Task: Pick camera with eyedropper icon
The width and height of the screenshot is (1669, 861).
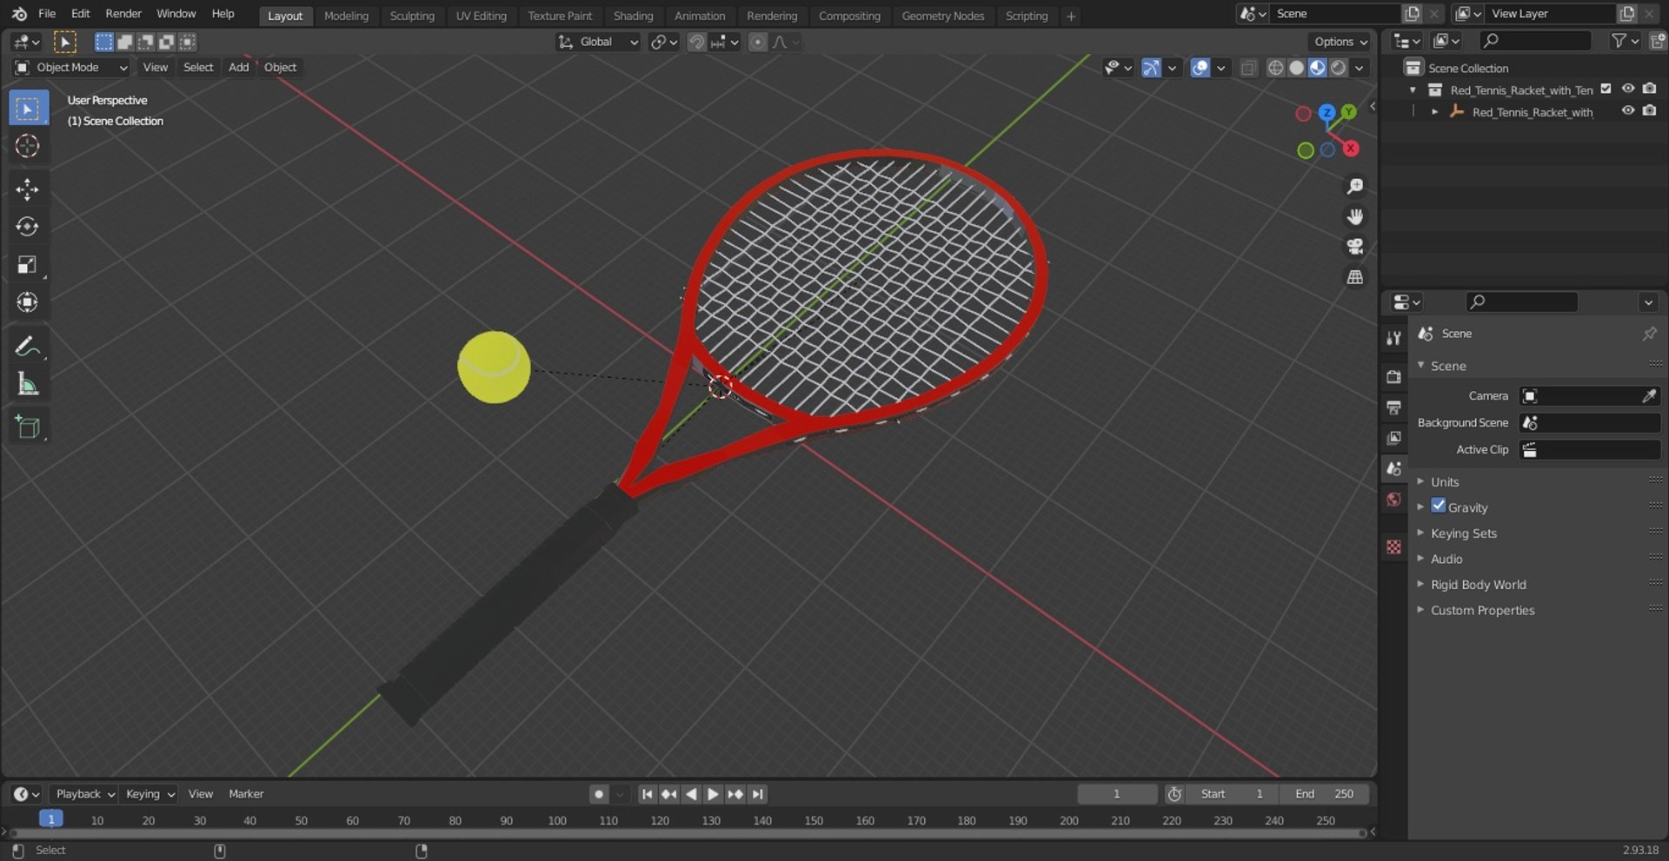Action: (1649, 396)
